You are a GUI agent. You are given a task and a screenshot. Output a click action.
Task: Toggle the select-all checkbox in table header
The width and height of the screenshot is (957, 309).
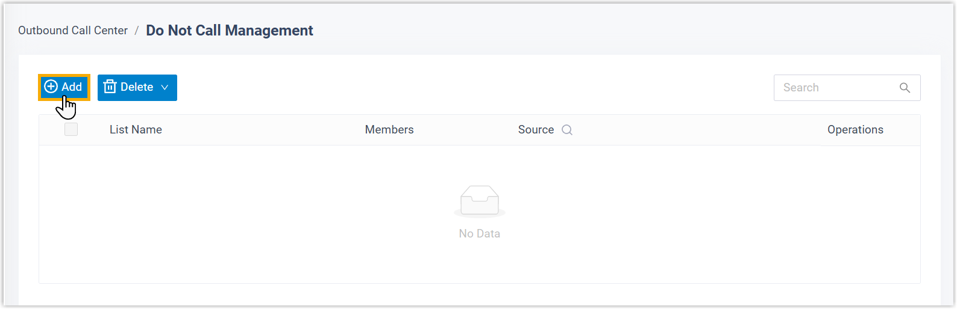pyautogui.click(x=71, y=129)
